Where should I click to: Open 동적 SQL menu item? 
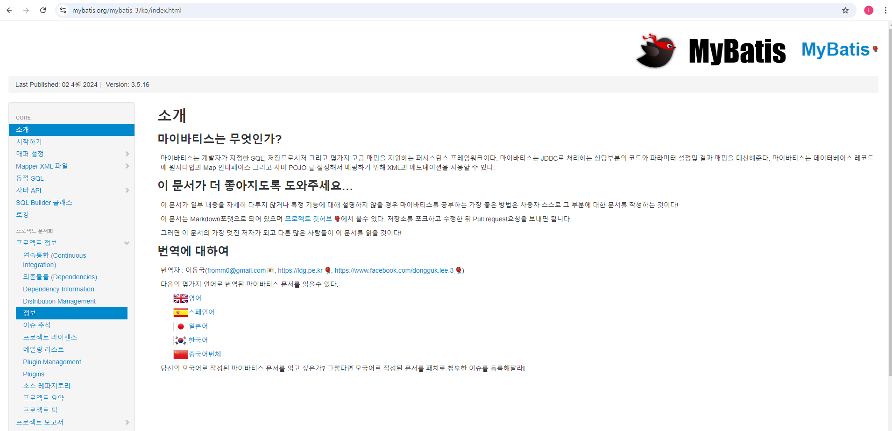point(30,178)
